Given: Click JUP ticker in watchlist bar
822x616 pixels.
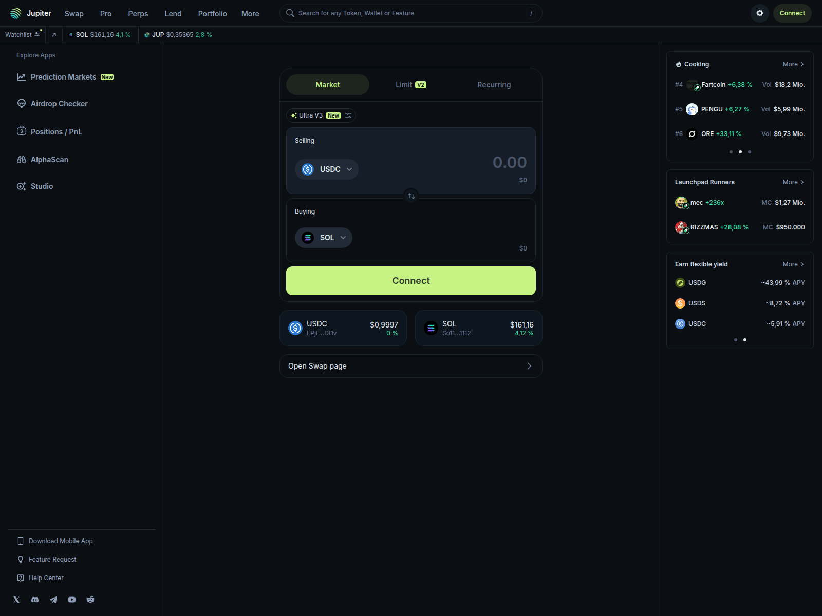Looking at the screenshot, I should tap(178, 35).
